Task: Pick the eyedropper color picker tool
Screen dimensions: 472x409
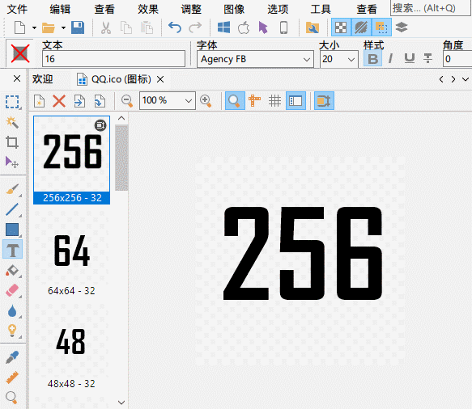Action: point(12,357)
